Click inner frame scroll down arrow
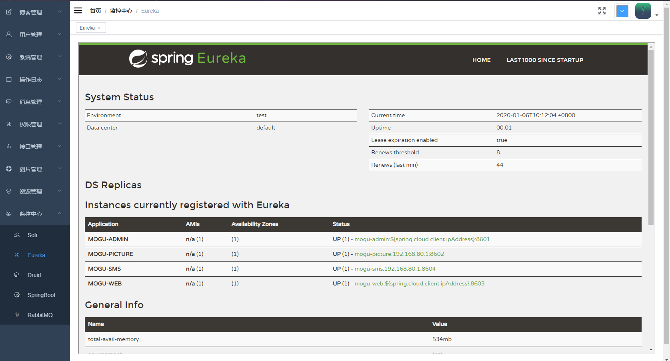The width and height of the screenshot is (670, 361). pos(651,350)
